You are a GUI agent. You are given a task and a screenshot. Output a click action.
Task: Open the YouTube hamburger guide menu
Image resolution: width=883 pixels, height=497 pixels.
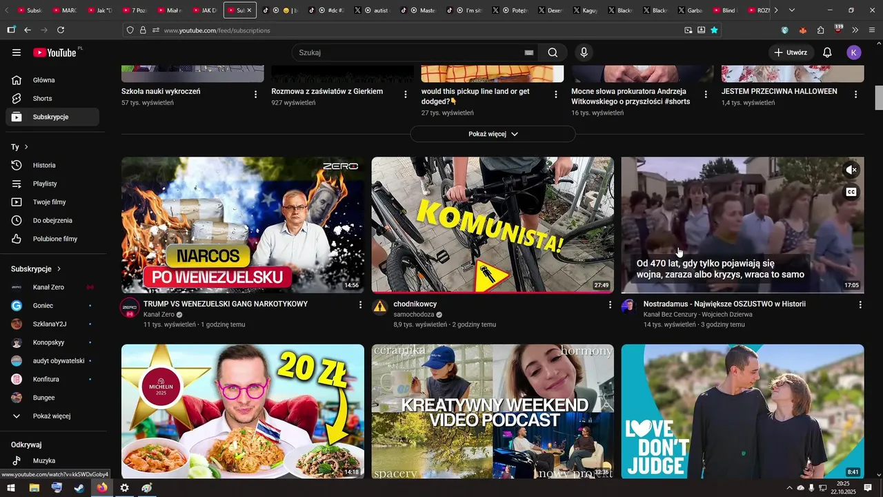coord(17,52)
